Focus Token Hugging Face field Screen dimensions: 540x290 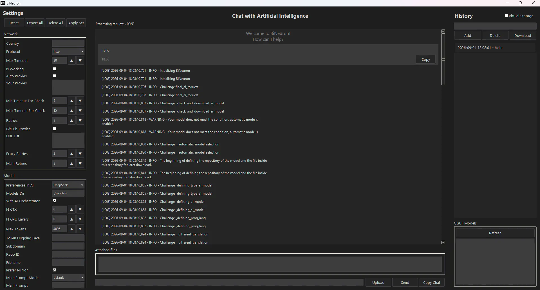pyautogui.click(x=68, y=238)
